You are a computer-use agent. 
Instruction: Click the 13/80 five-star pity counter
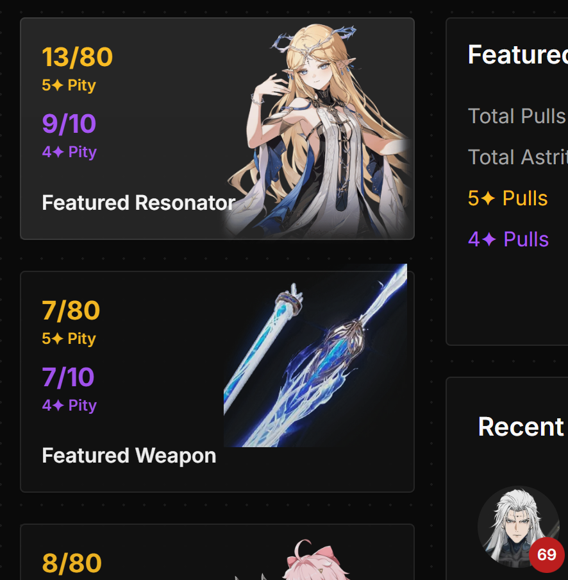(x=77, y=57)
